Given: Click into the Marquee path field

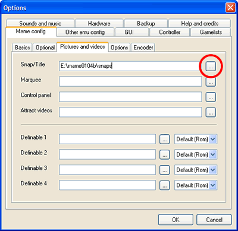Looking at the screenshot, I should click(130, 81).
